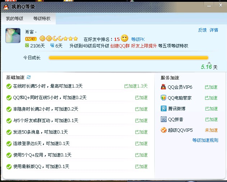This screenshot has height=182, width=227.
Task: Click checkmark for 使用5个Q+应用 row
Action: click(9, 155)
